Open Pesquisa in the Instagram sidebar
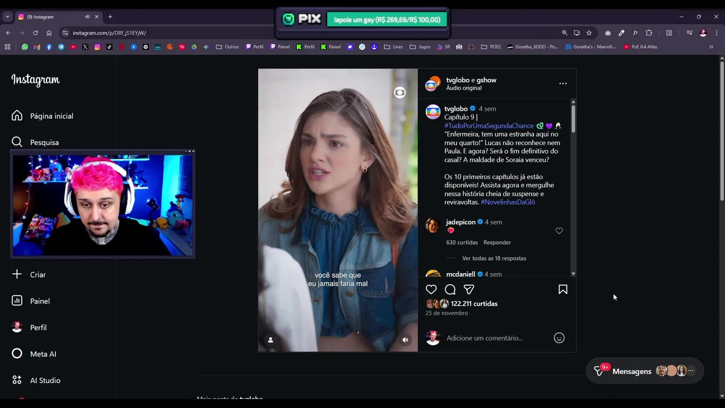This screenshot has width=725, height=408. (x=36, y=142)
